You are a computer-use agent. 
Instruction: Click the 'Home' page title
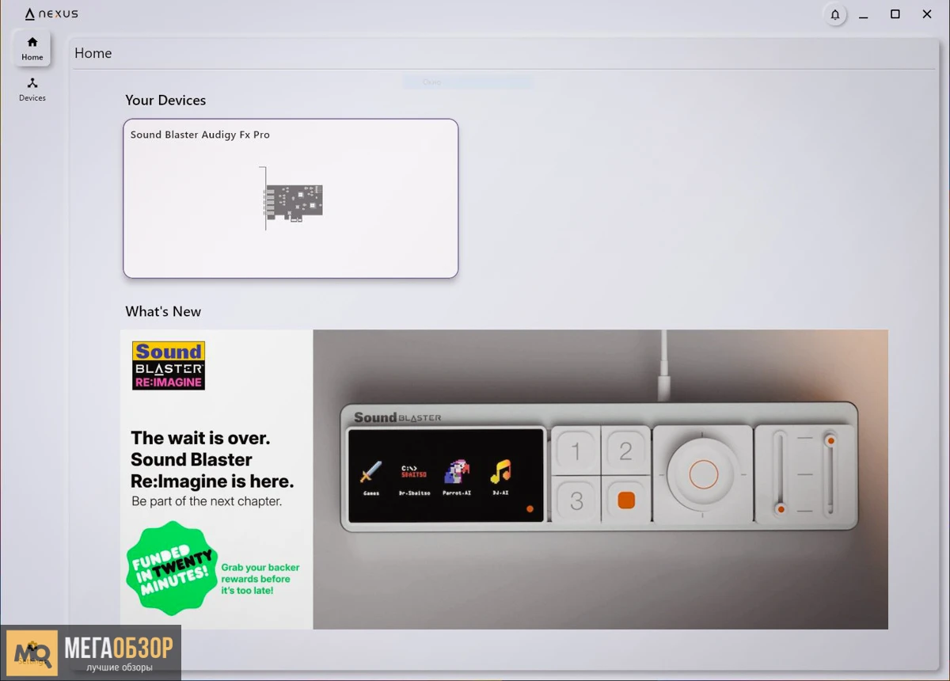(93, 53)
